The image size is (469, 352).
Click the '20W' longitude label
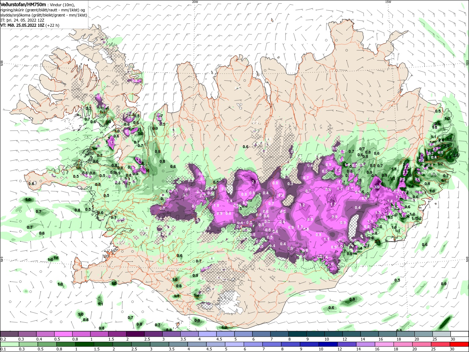tap(195, 2)
